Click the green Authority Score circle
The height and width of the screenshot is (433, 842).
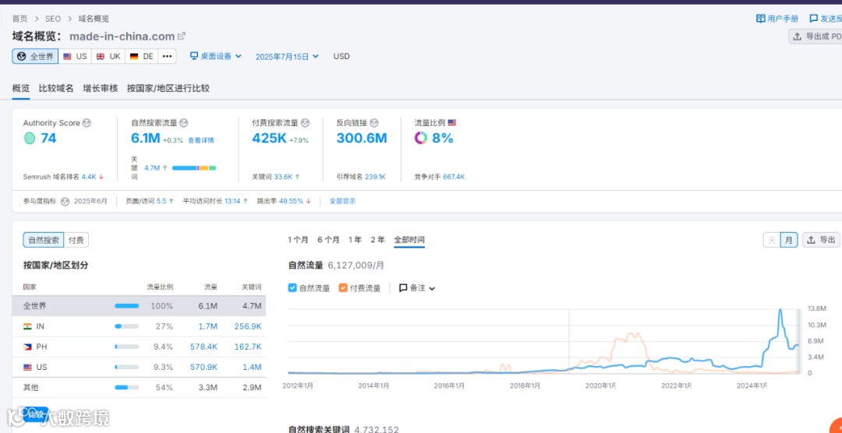(x=30, y=139)
